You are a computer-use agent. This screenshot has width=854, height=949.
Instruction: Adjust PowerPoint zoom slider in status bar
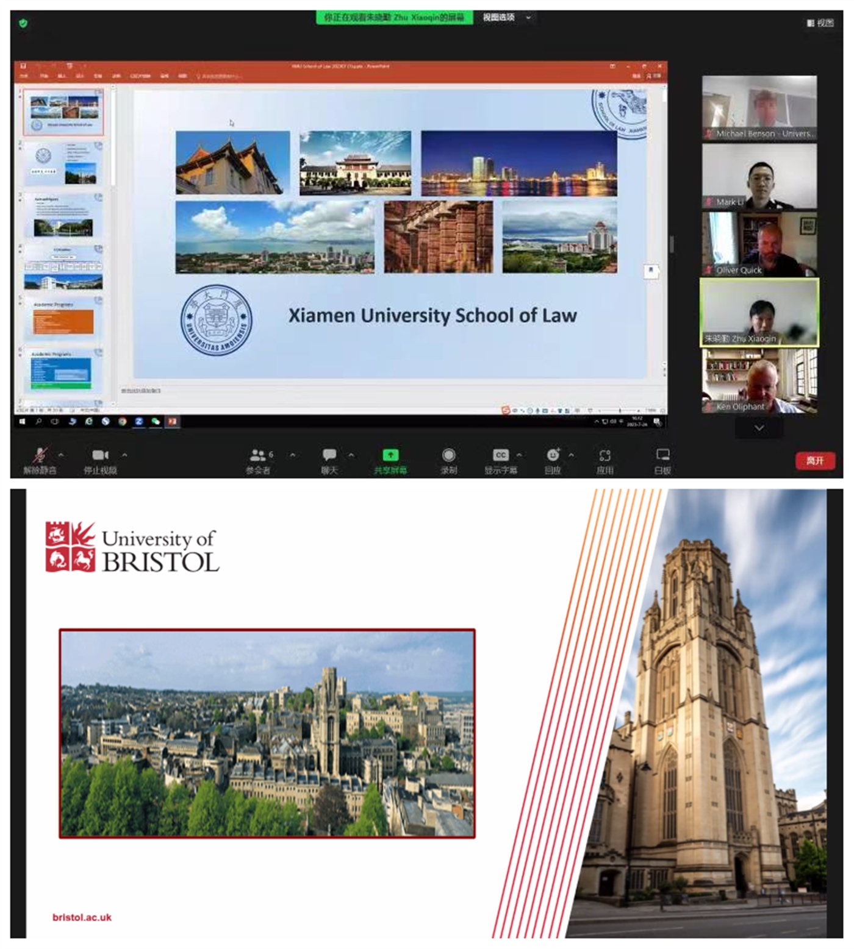pyautogui.click(x=620, y=411)
